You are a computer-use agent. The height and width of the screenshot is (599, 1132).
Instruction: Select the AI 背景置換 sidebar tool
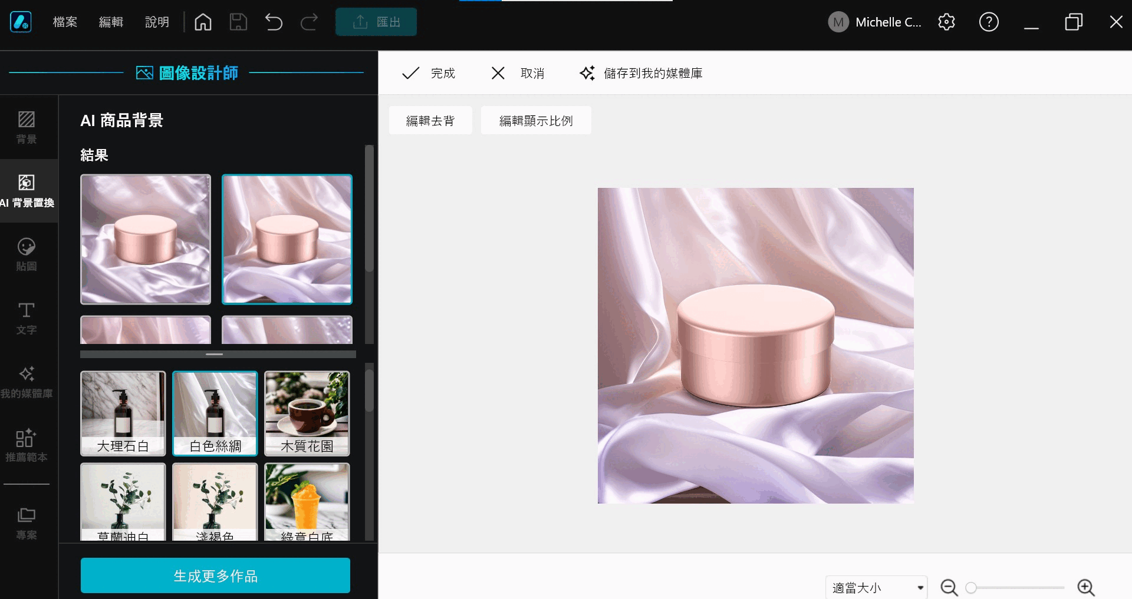pyautogui.click(x=27, y=191)
